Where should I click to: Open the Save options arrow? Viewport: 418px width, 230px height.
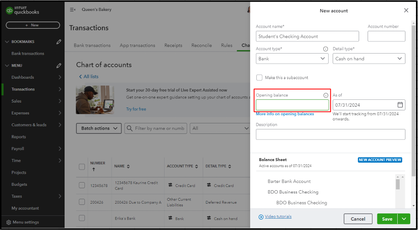click(404, 219)
